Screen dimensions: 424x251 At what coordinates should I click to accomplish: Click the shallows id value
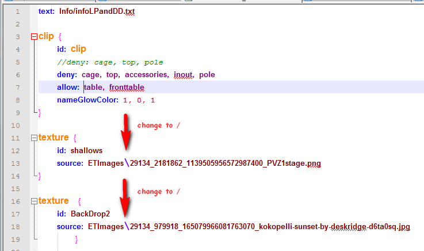(x=86, y=151)
